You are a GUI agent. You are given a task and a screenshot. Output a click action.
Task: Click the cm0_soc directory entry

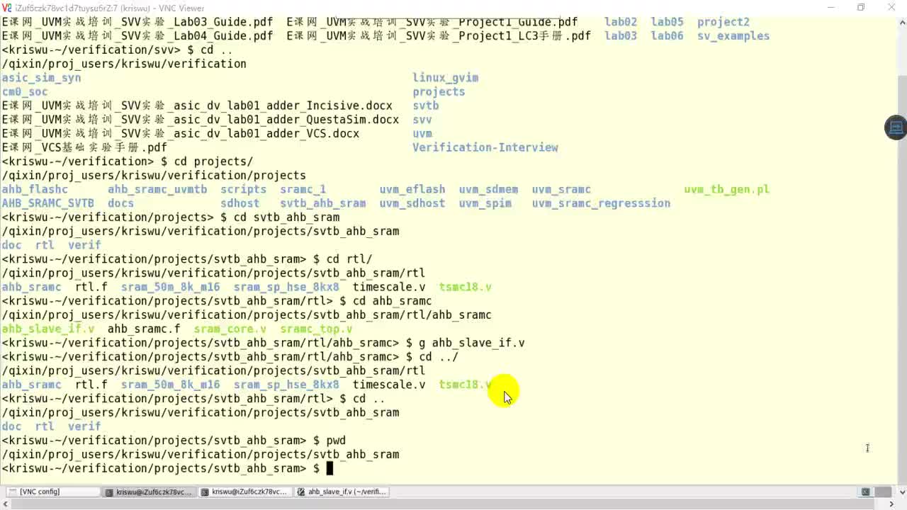[25, 92]
